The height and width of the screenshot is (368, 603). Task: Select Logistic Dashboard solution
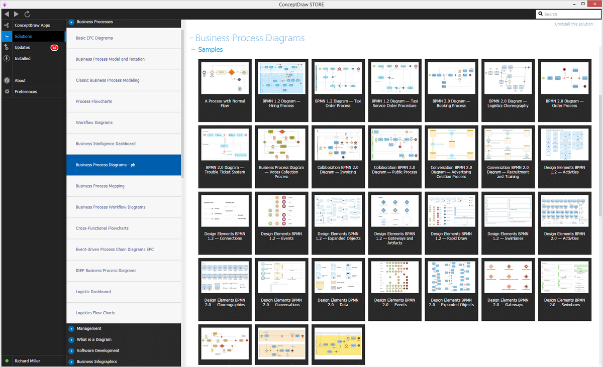click(124, 292)
